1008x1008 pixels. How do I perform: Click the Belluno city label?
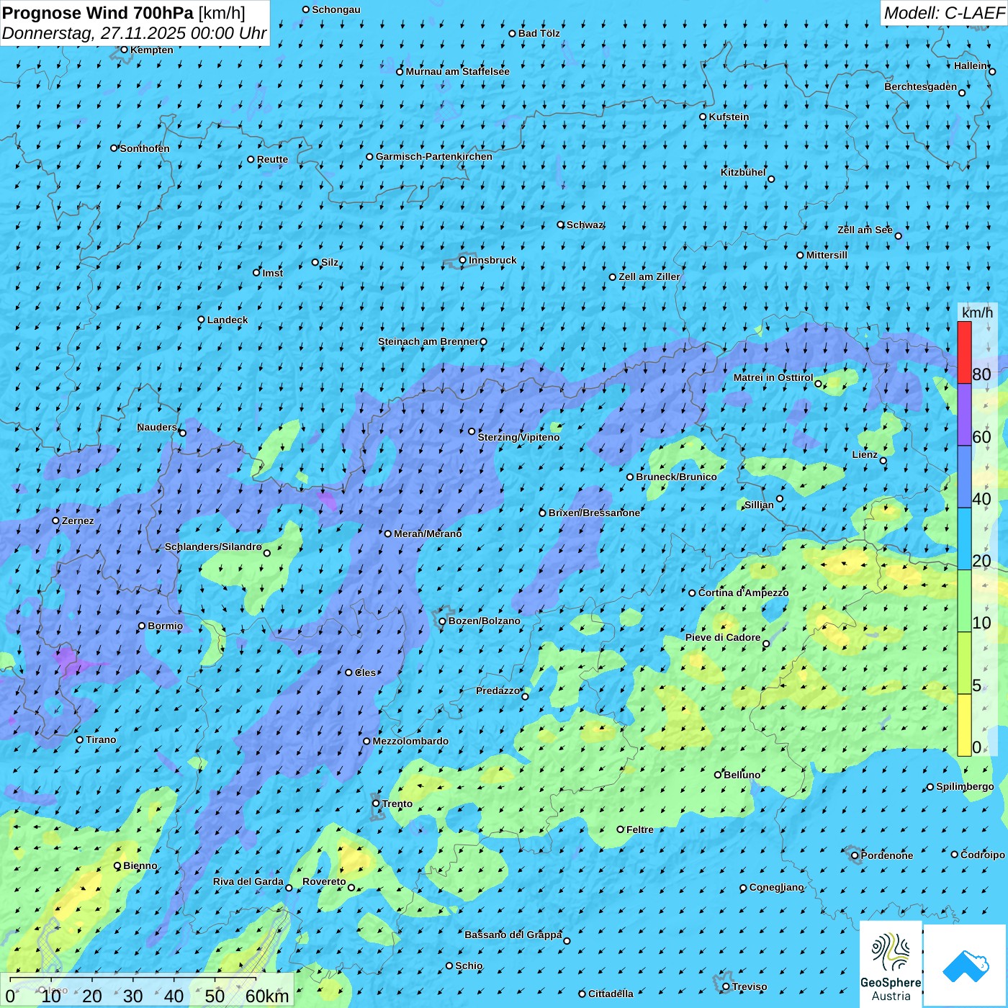point(742,775)
